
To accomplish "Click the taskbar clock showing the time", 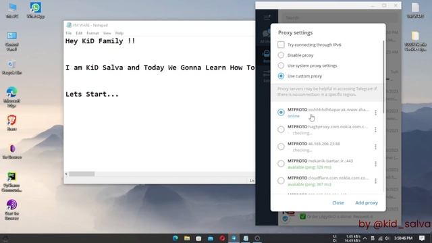I will tap(403, 238).
